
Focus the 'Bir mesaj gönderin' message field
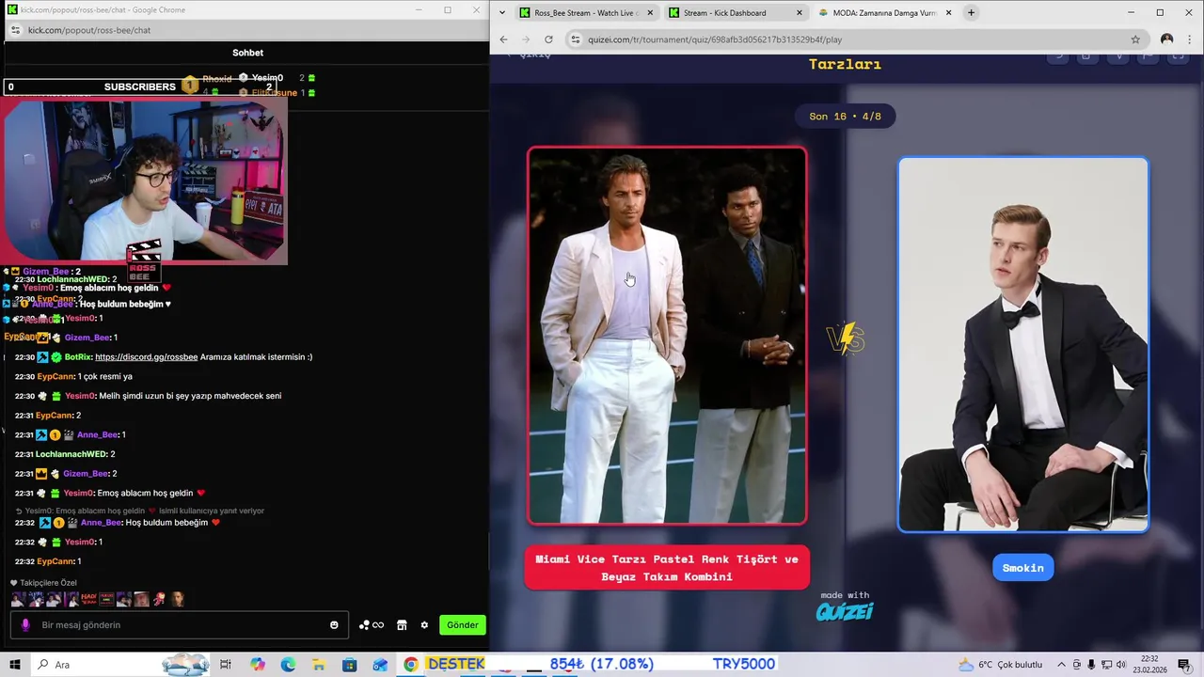coord(179,625)
